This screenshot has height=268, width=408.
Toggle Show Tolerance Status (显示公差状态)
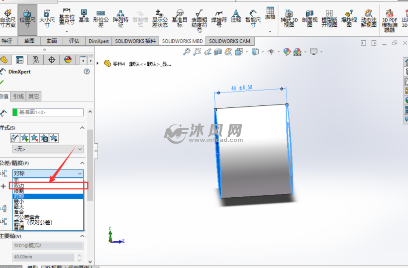tap(160, 19)
